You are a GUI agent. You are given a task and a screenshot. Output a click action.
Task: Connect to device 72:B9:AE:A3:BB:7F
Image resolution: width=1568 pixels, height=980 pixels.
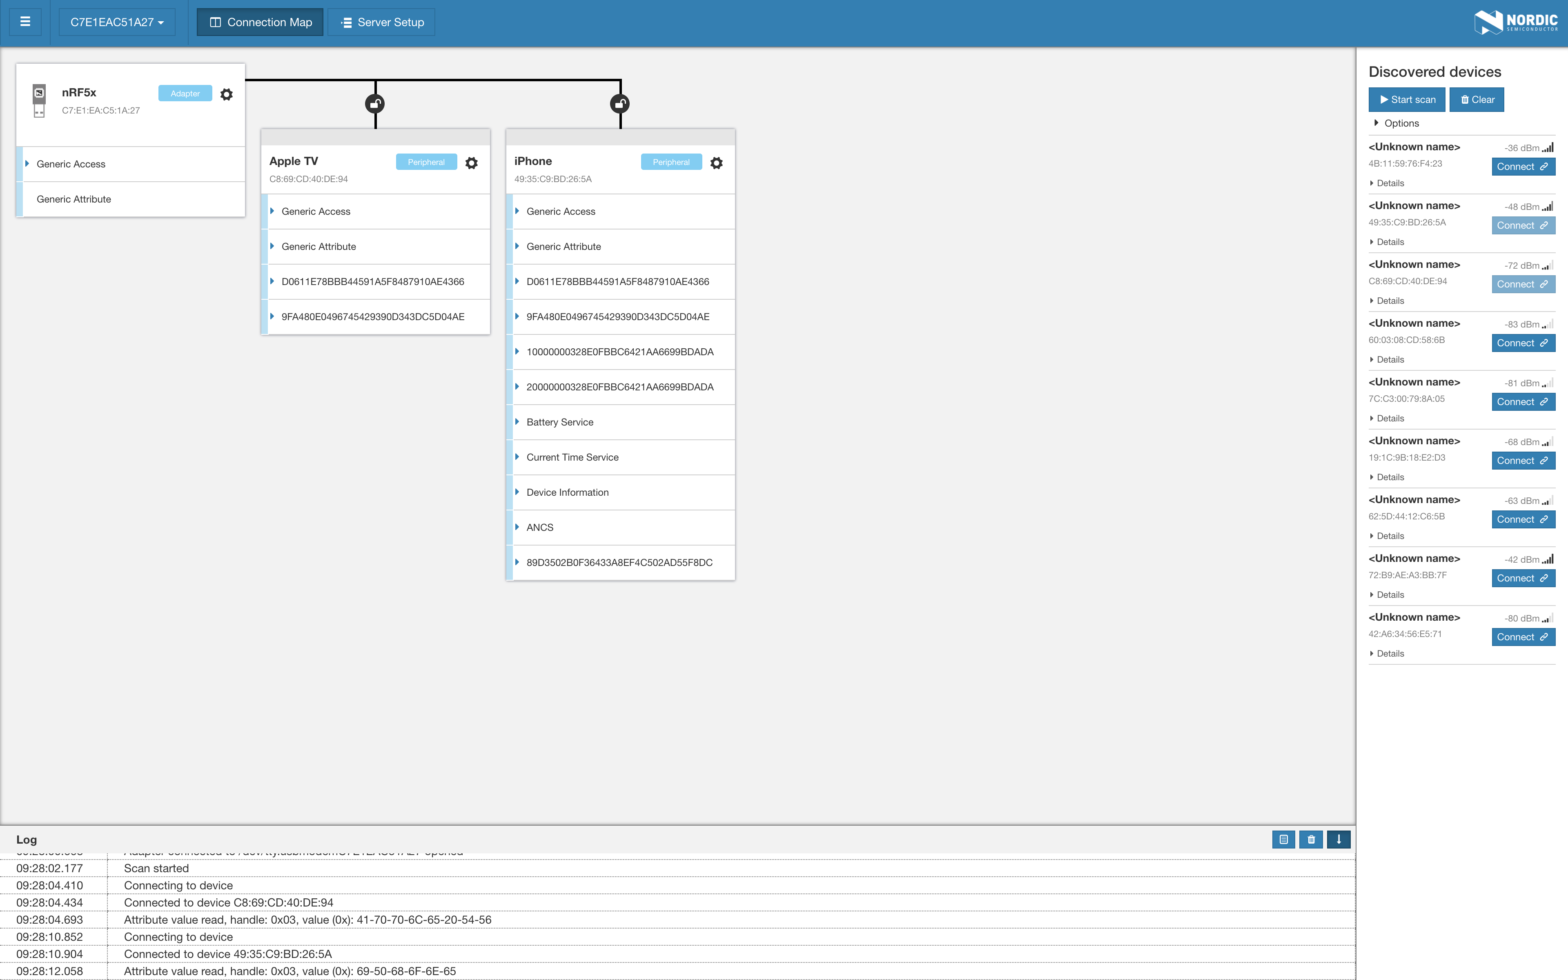[x=1523, y=578]
